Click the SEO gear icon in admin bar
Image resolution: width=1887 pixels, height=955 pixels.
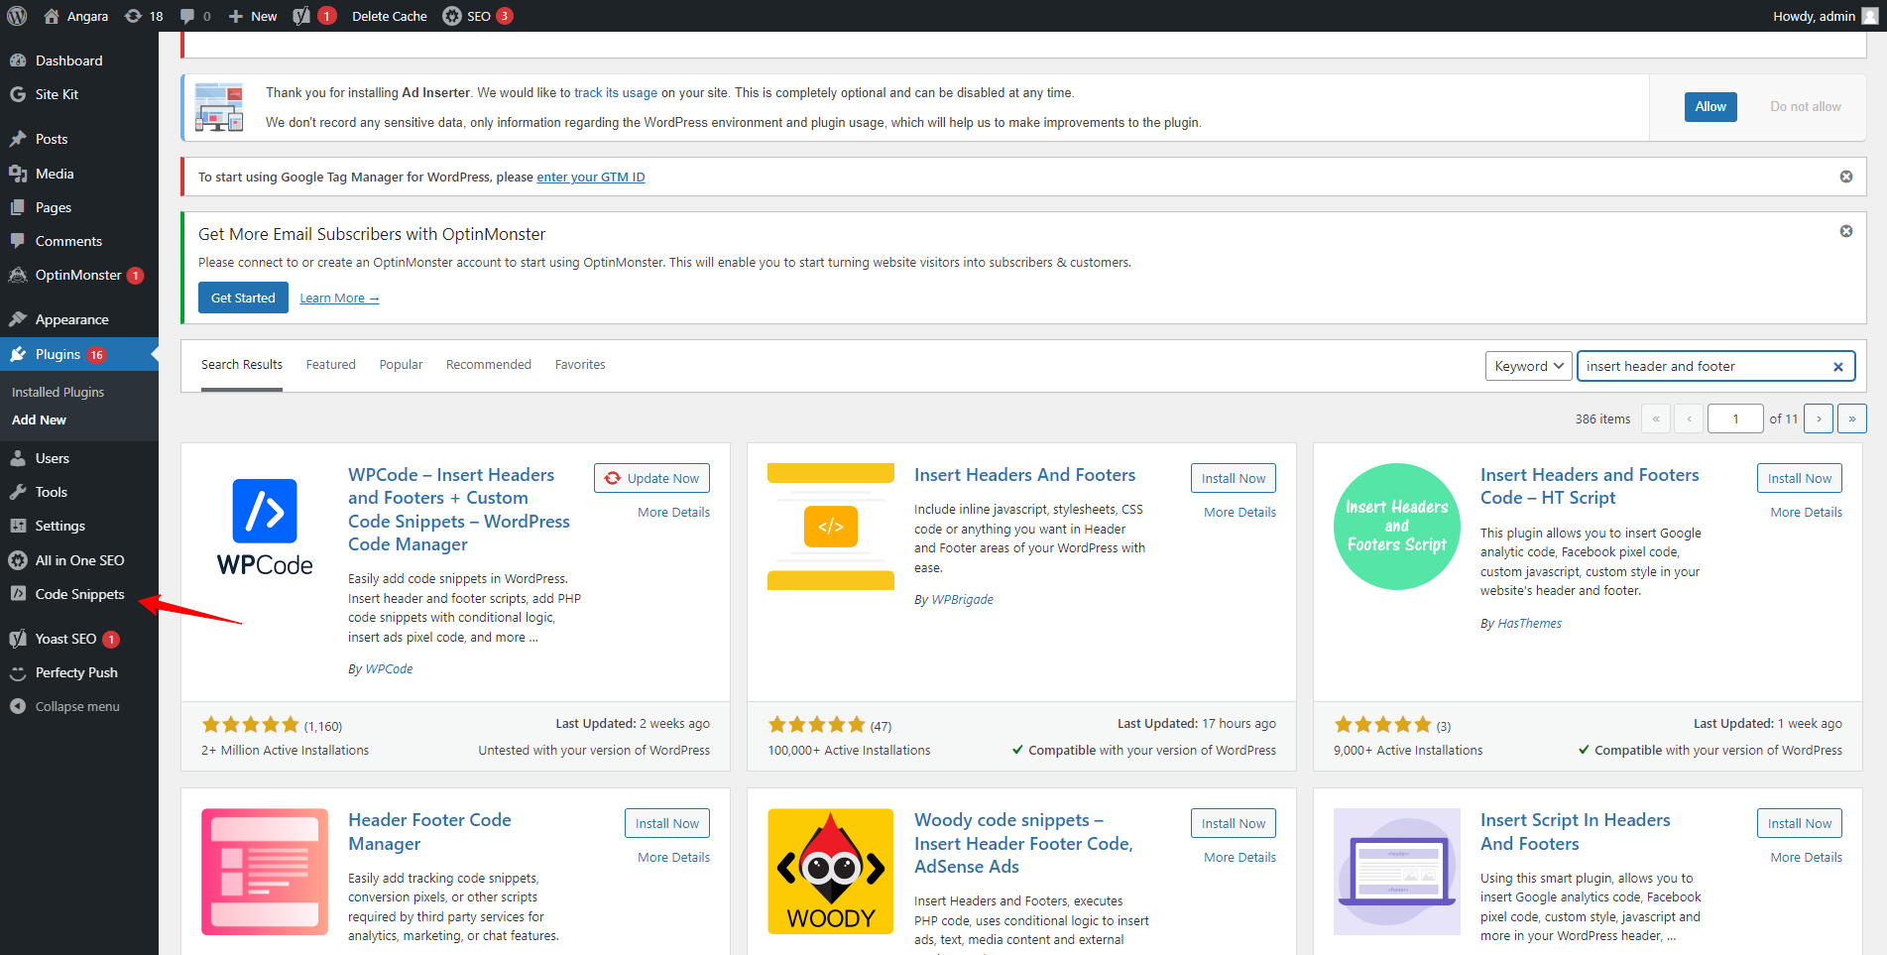click(x=452, y=16)
